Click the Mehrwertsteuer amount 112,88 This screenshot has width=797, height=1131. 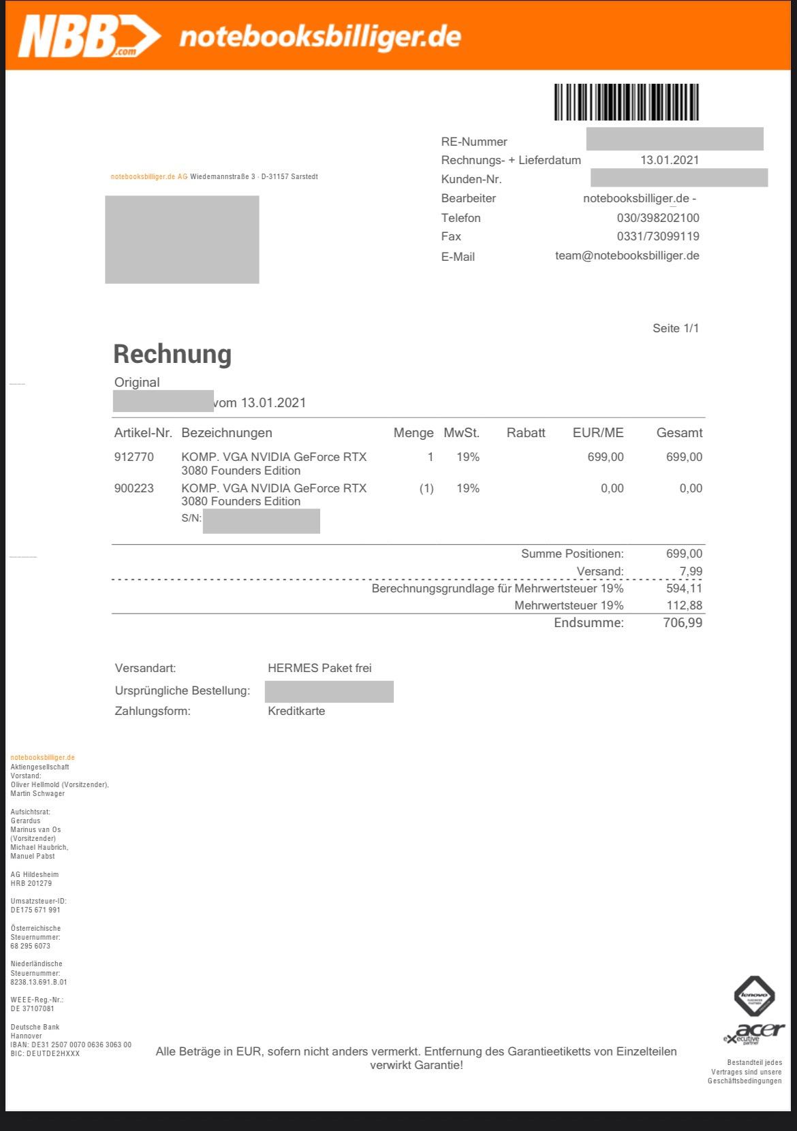pos(684,605)
